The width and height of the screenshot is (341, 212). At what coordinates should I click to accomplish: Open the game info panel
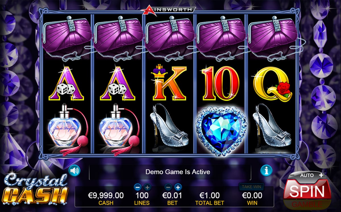(x=266, y=170)
